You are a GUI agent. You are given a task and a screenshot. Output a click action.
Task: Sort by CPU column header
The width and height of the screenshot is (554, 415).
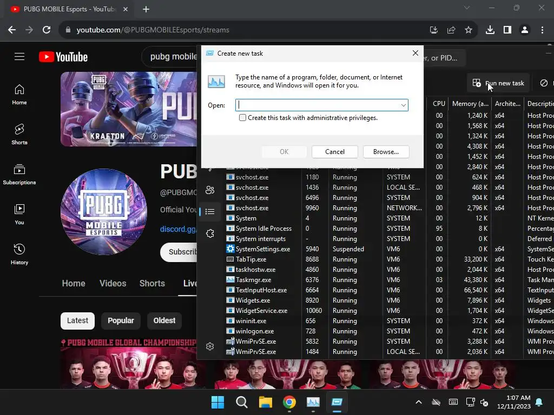439,104
